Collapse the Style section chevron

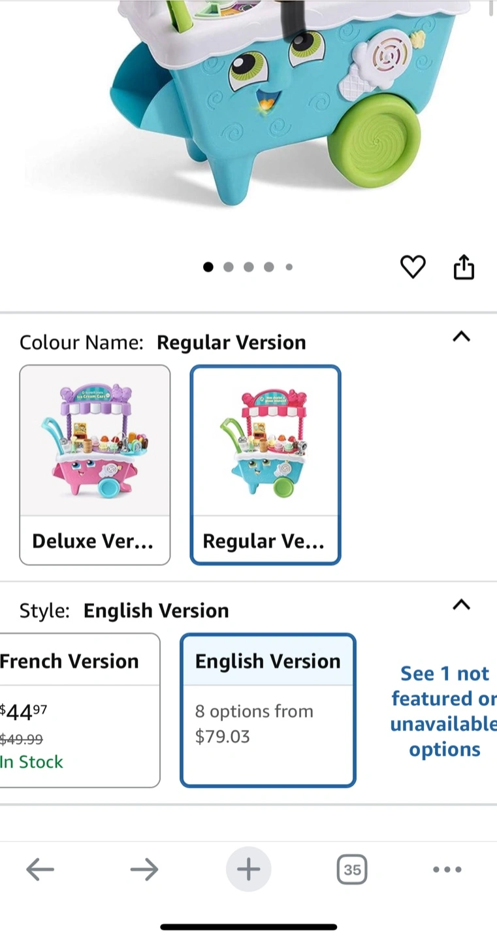point(461,604)
